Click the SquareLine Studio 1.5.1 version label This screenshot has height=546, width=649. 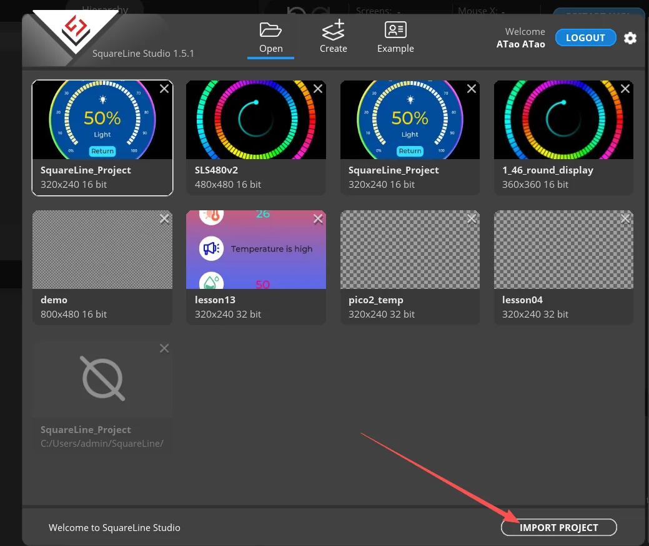pos(143,54)
